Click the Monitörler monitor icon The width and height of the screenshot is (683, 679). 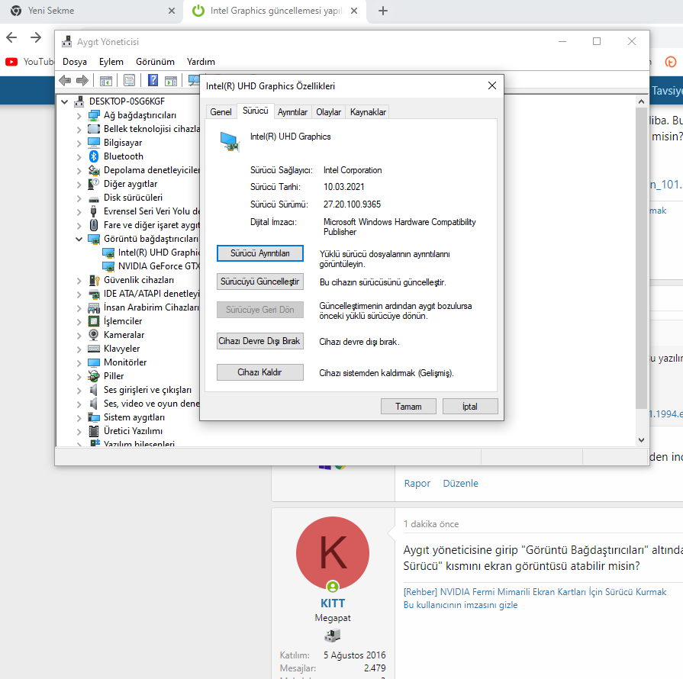click(x=94, y=362)
